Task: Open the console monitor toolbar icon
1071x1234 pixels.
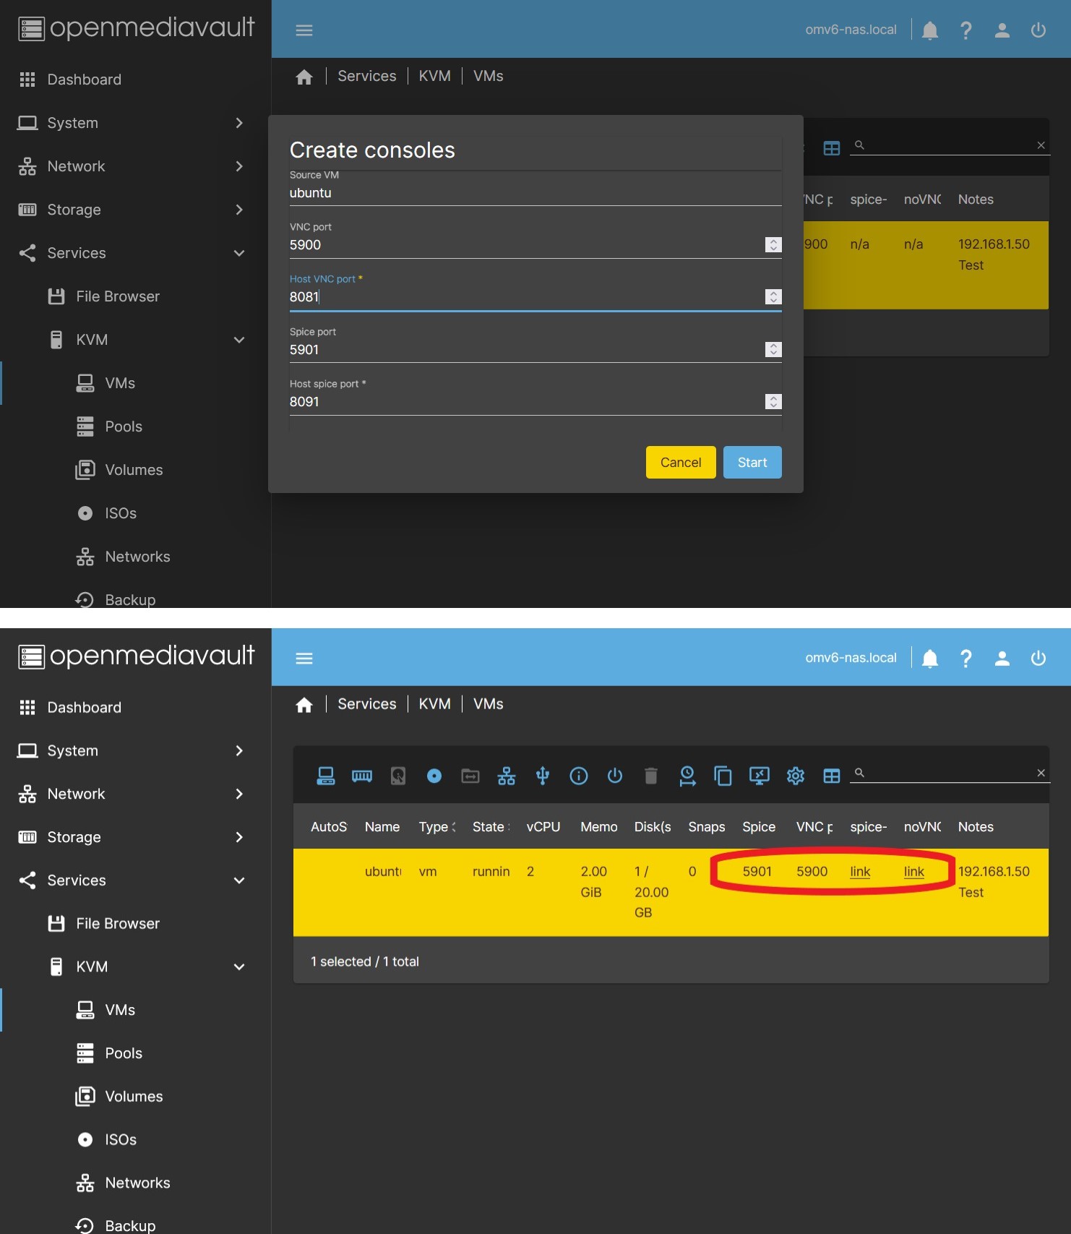Action: 760,776
